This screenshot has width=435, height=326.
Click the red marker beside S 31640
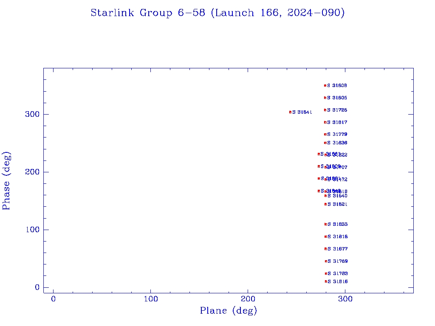pyautogui.click(x=325, y=196)
